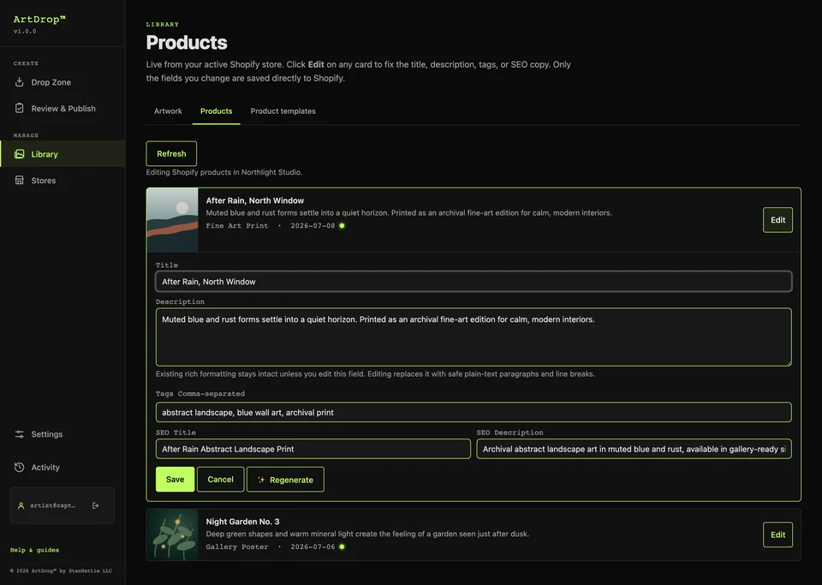Image resolution: width=822 pixels, height=585 pixels.
Task: Click the Settings sliders icon
Action: click(20, 434)
